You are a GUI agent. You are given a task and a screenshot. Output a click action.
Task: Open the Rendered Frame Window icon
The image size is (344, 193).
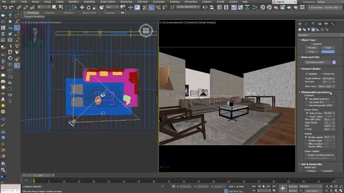[x=282, y=8]
